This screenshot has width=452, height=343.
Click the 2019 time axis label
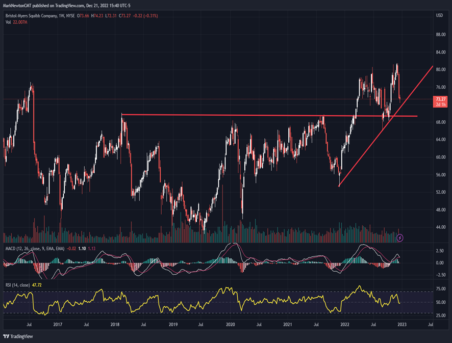(173, 325)
